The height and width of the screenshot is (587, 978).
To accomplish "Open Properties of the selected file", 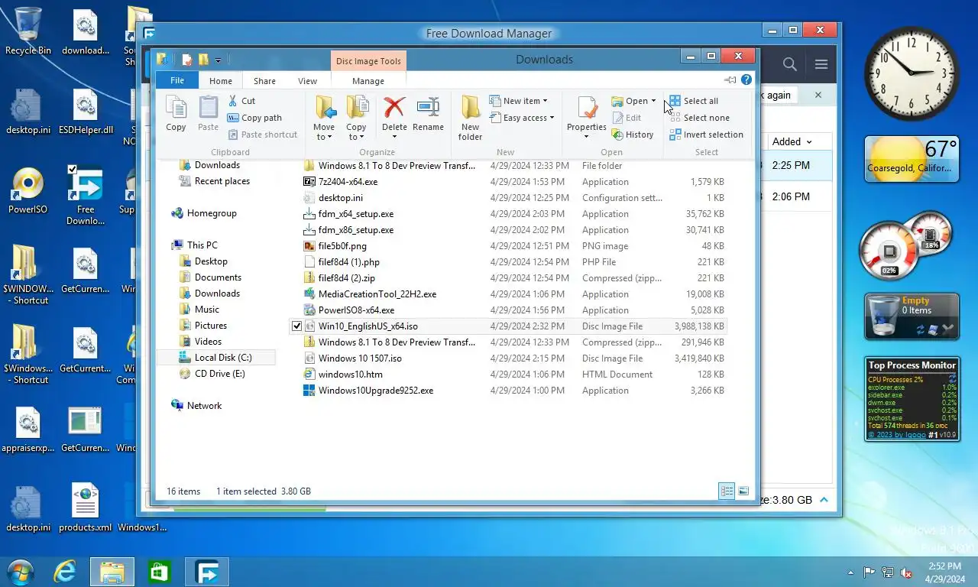I will [587, 114].
